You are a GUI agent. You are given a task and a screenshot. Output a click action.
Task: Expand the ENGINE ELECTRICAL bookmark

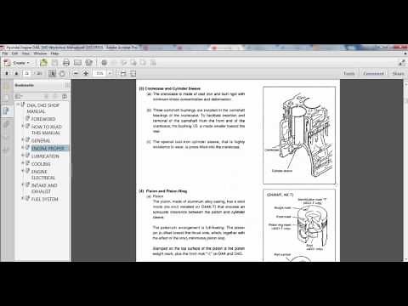click(23, 171)
